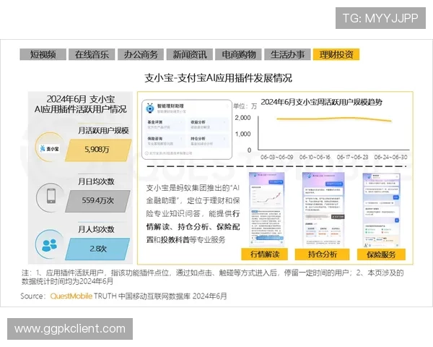
Task: Click the yellow 5,908万 value box
Action: click(98, 150)
